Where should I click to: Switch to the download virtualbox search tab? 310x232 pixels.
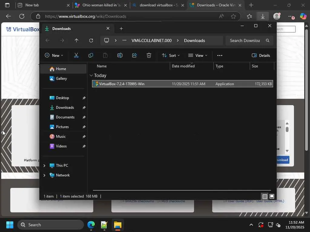pyautogui.click(x=158, y=5)
